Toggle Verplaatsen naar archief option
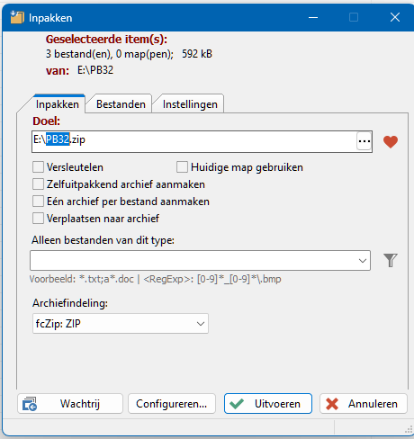The image size is (414, 439). click(x=38, y=219)
